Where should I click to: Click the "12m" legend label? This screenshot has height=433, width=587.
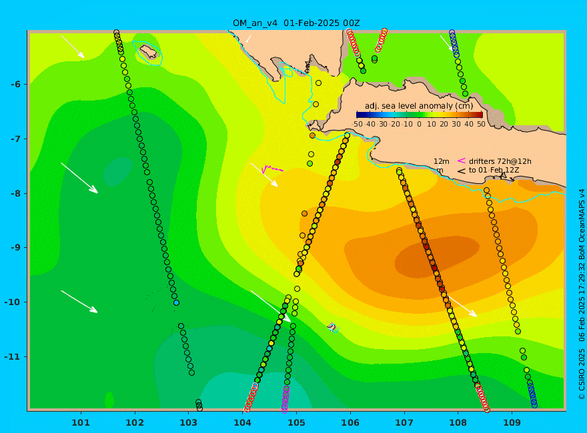pos(442,161)
